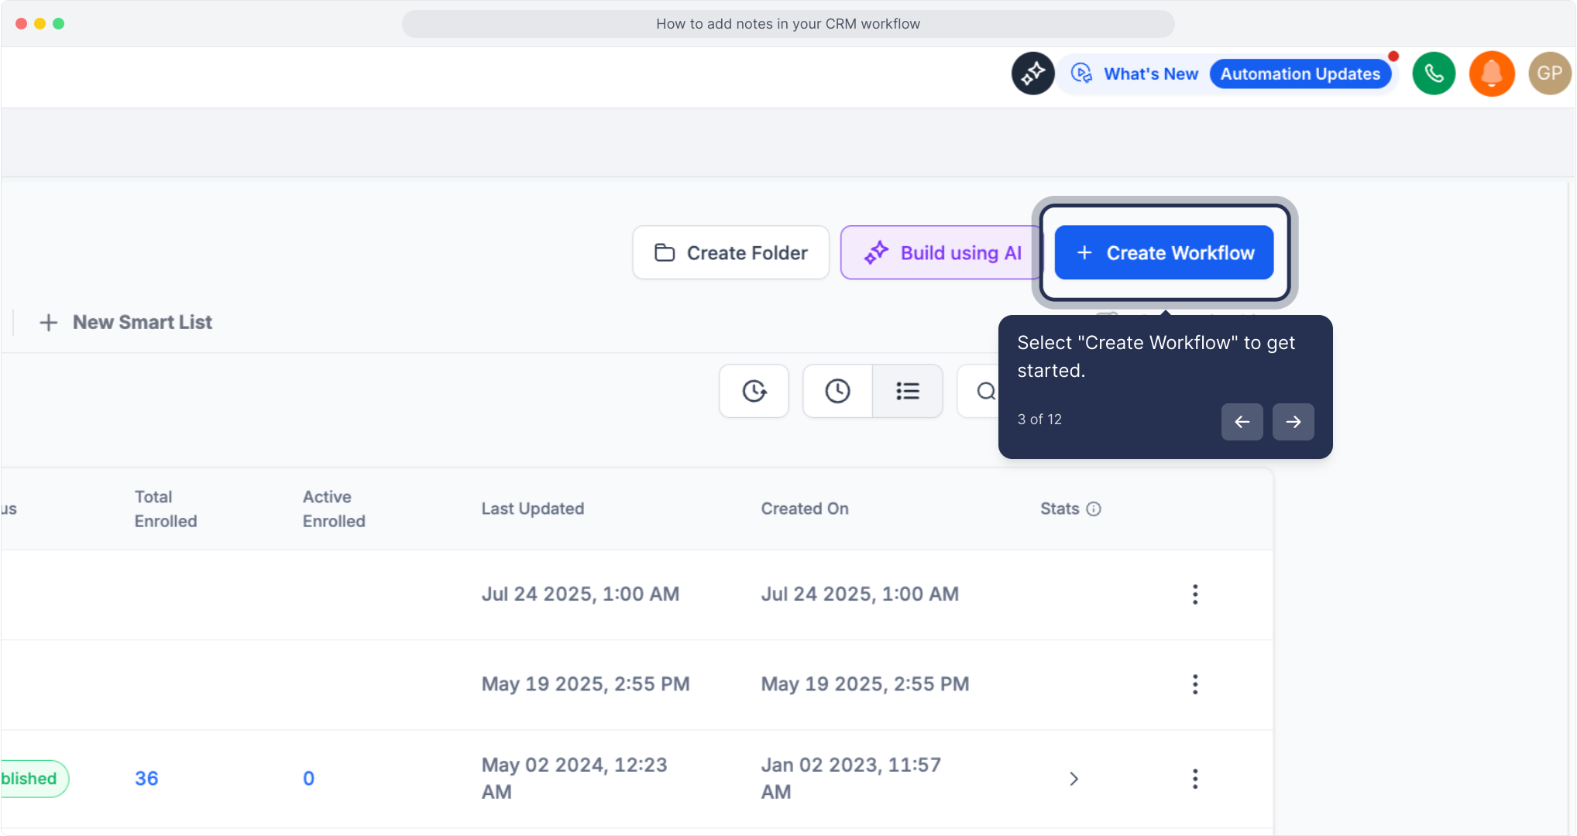Viewport: 1577px width, 836px height.
Task: Click Build using AI button
Action: pos(942,252)
